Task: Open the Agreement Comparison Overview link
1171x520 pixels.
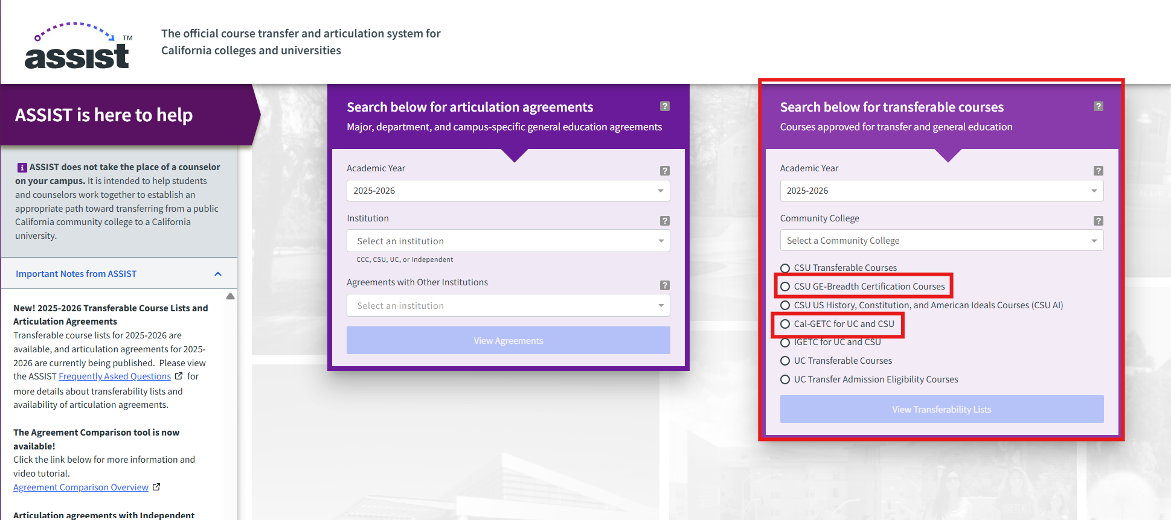Action: coord(81,487)
